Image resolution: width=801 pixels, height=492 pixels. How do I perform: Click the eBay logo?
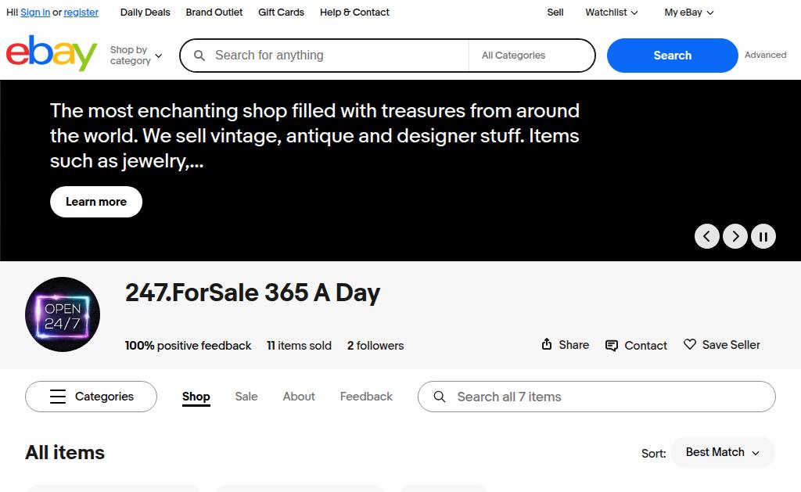pos(52,54)
